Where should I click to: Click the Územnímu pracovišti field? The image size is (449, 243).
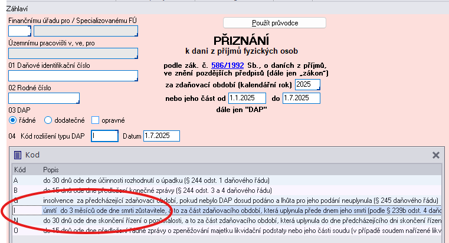tap(73, 53)
